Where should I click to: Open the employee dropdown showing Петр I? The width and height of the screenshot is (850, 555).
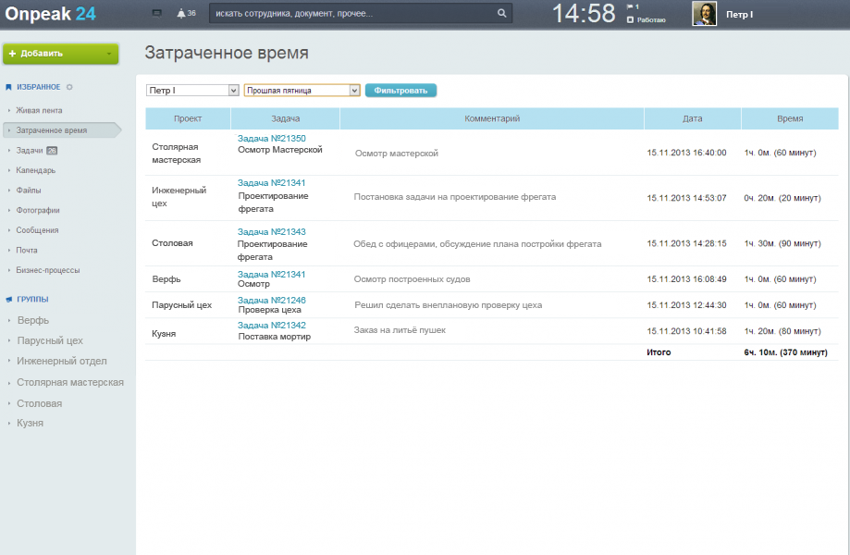click(x=192, y=91)
